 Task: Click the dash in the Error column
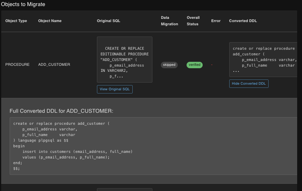(x=212, y=65)
